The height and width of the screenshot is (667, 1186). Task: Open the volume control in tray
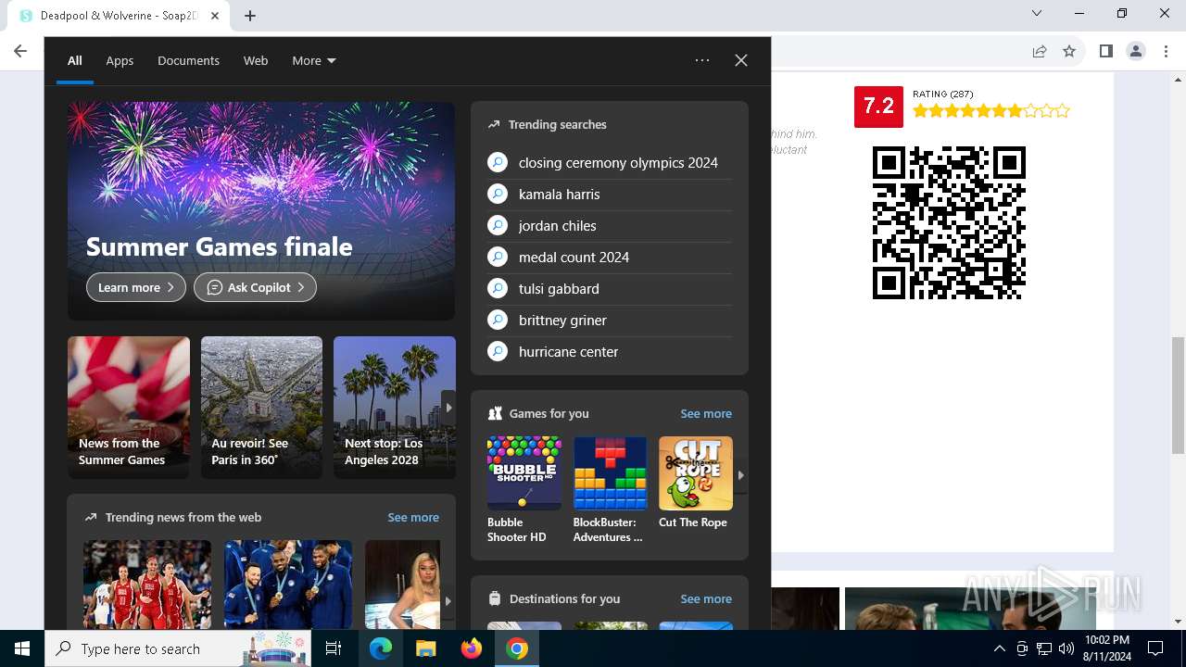pos(1066,648)
